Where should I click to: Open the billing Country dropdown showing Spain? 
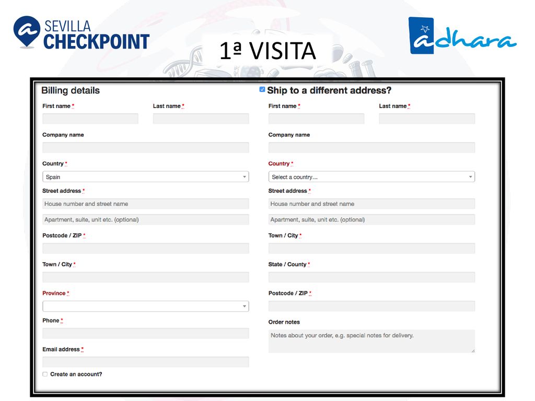pyautogui.click(x=146, y=176)
